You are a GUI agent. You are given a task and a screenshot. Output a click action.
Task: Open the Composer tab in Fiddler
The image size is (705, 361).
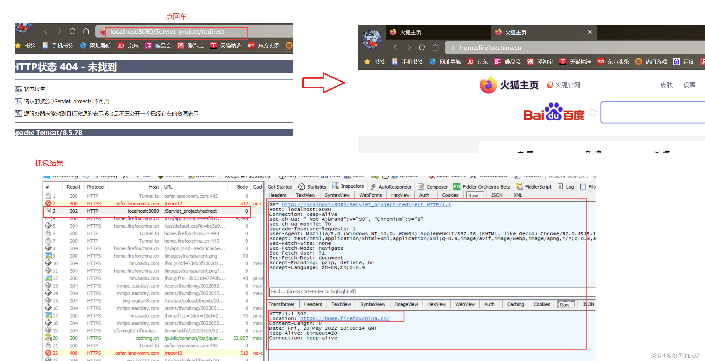[x=433, y=187]
